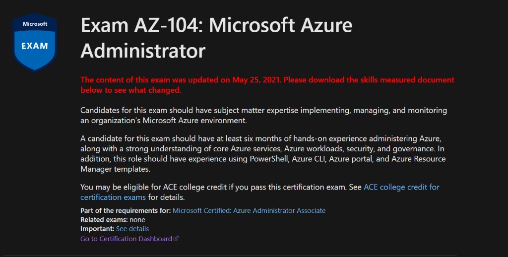This screenshot has width=508, height=257.
Task: Click the 'Related exams:' label
Action: pos(104,219)
